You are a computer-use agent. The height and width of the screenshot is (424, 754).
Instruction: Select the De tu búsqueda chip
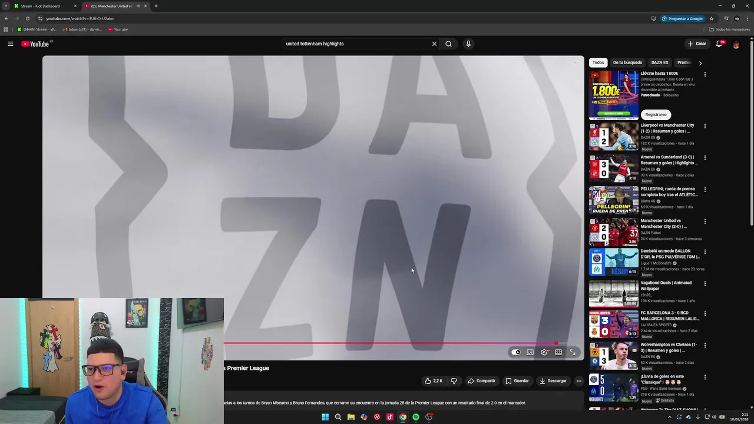[x=627, y=62]
